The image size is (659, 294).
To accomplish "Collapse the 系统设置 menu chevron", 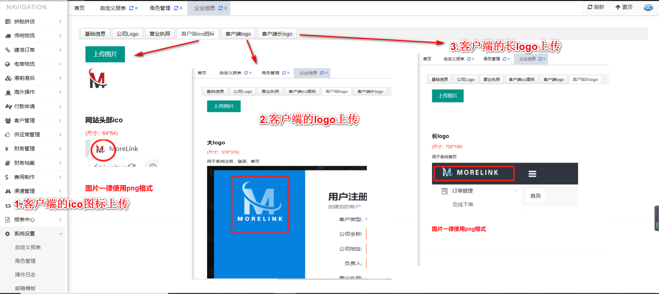I will [x=61, y=234].
